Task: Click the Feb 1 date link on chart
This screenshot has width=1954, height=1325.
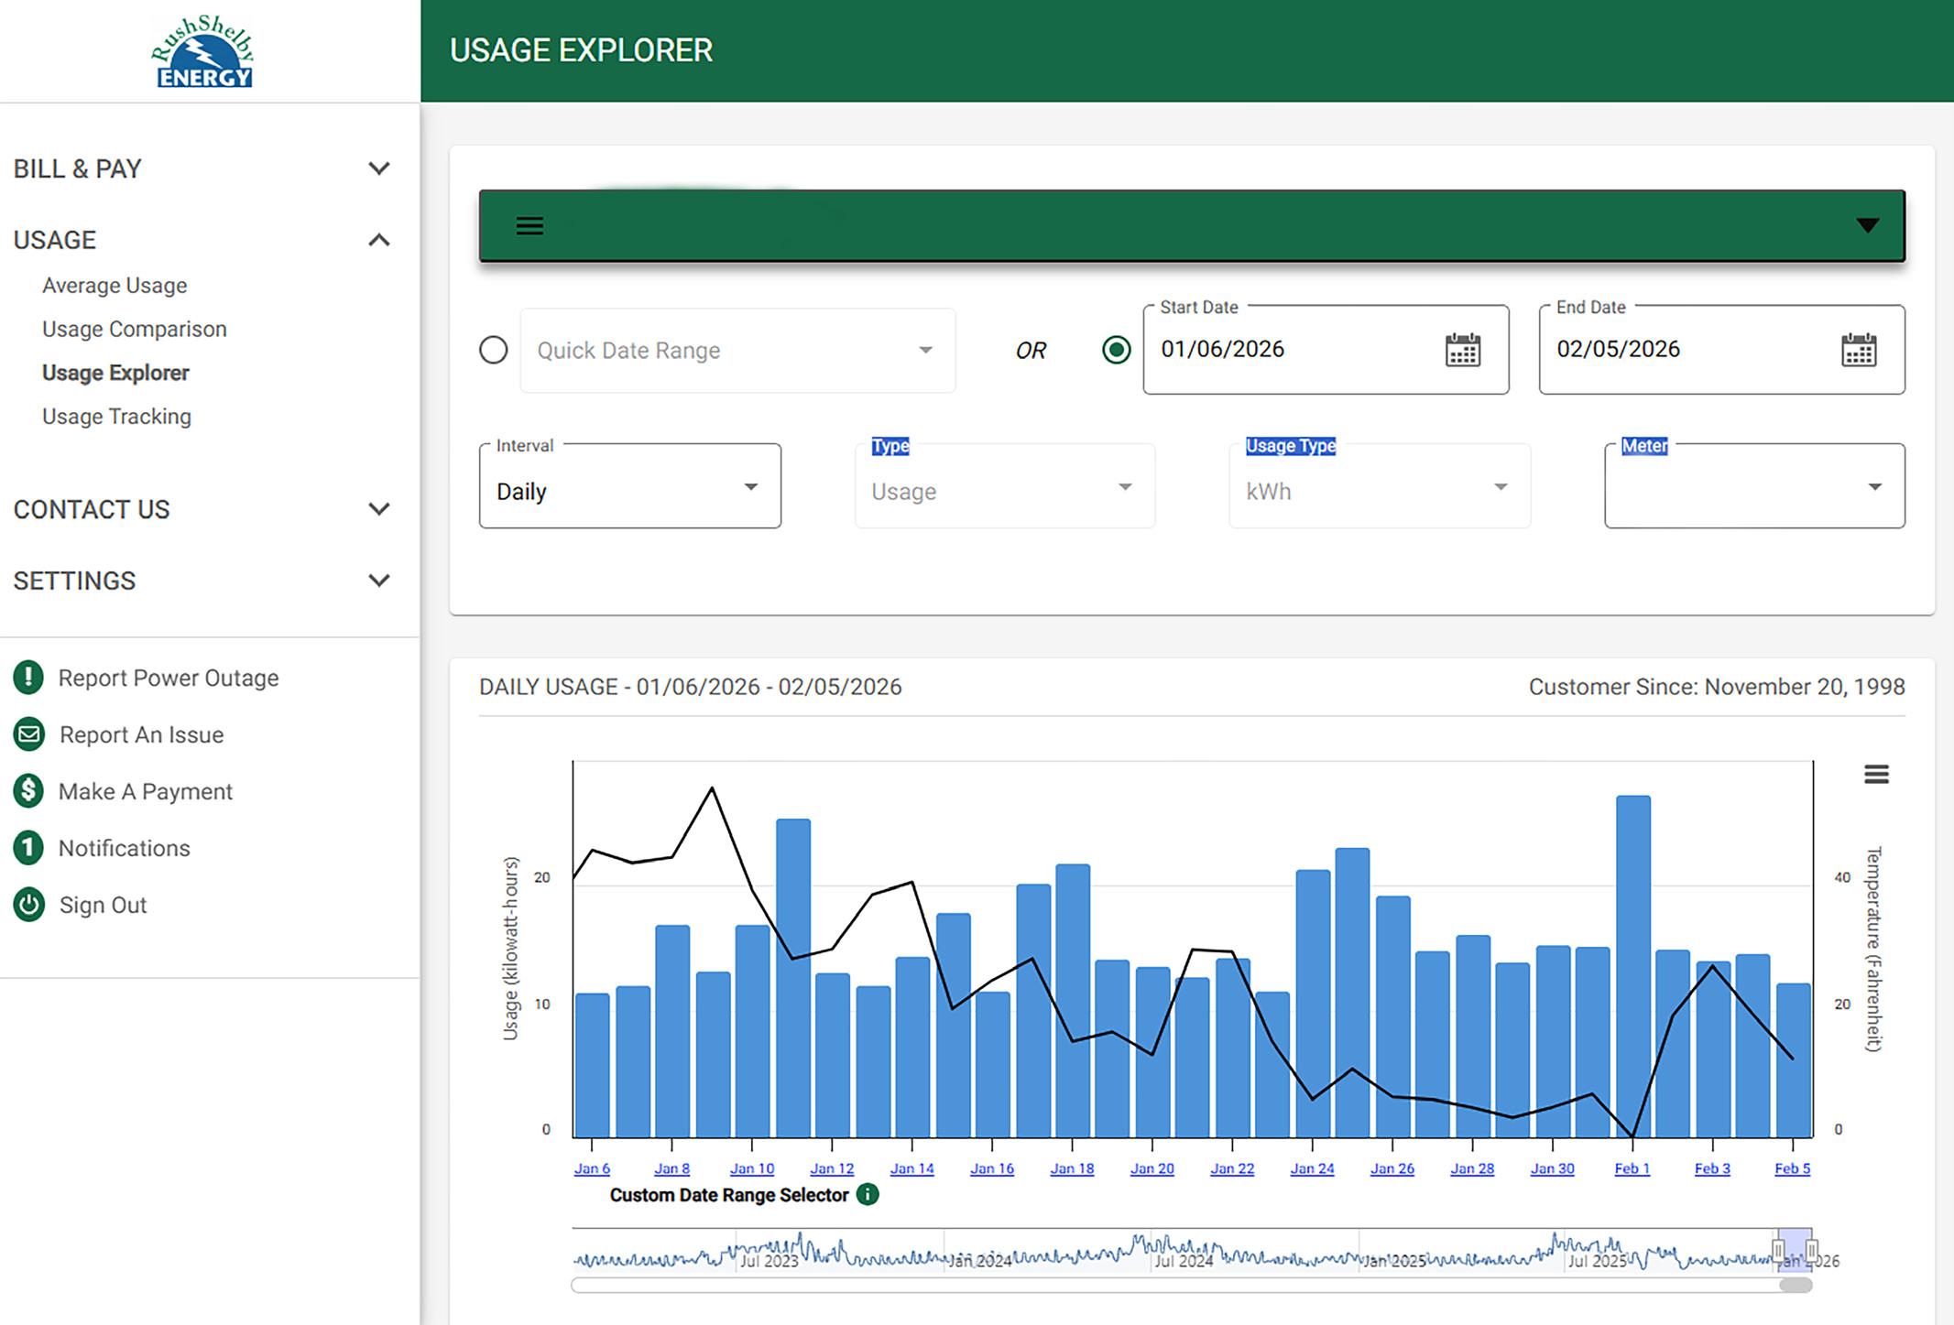Action: (1632, 1169)
